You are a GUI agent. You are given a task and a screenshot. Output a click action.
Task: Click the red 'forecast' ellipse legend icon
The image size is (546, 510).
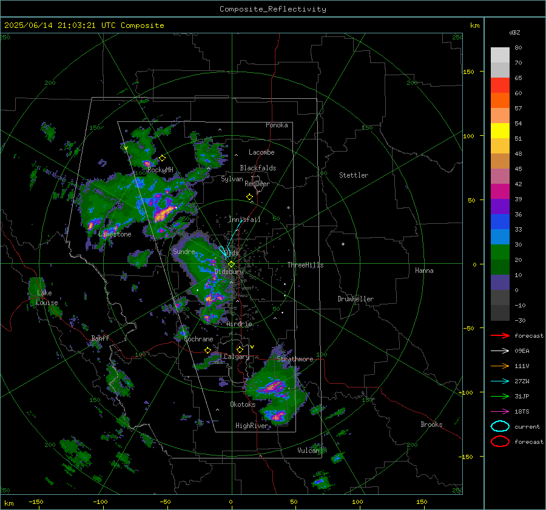pos(500,441)
